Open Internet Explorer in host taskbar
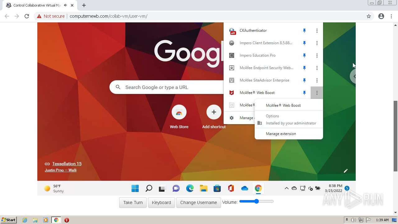Screen dimensions: 398x224 coord(25,220)
